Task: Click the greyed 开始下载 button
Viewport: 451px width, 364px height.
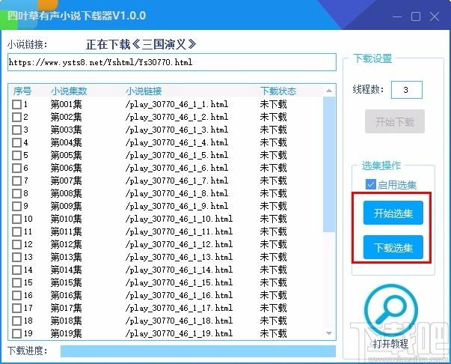Action: click(x=395, y=121)
